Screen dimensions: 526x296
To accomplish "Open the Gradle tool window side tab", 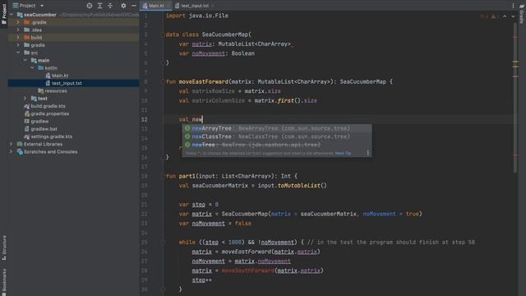I will click(522, 13).
